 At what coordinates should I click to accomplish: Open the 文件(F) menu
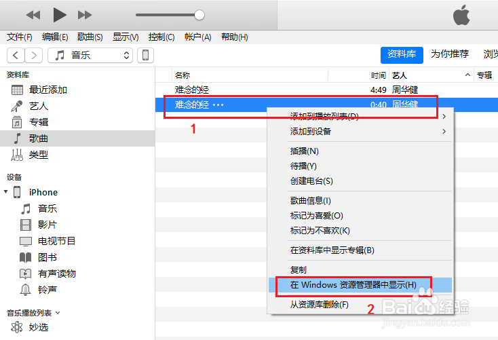pos(20,37)
